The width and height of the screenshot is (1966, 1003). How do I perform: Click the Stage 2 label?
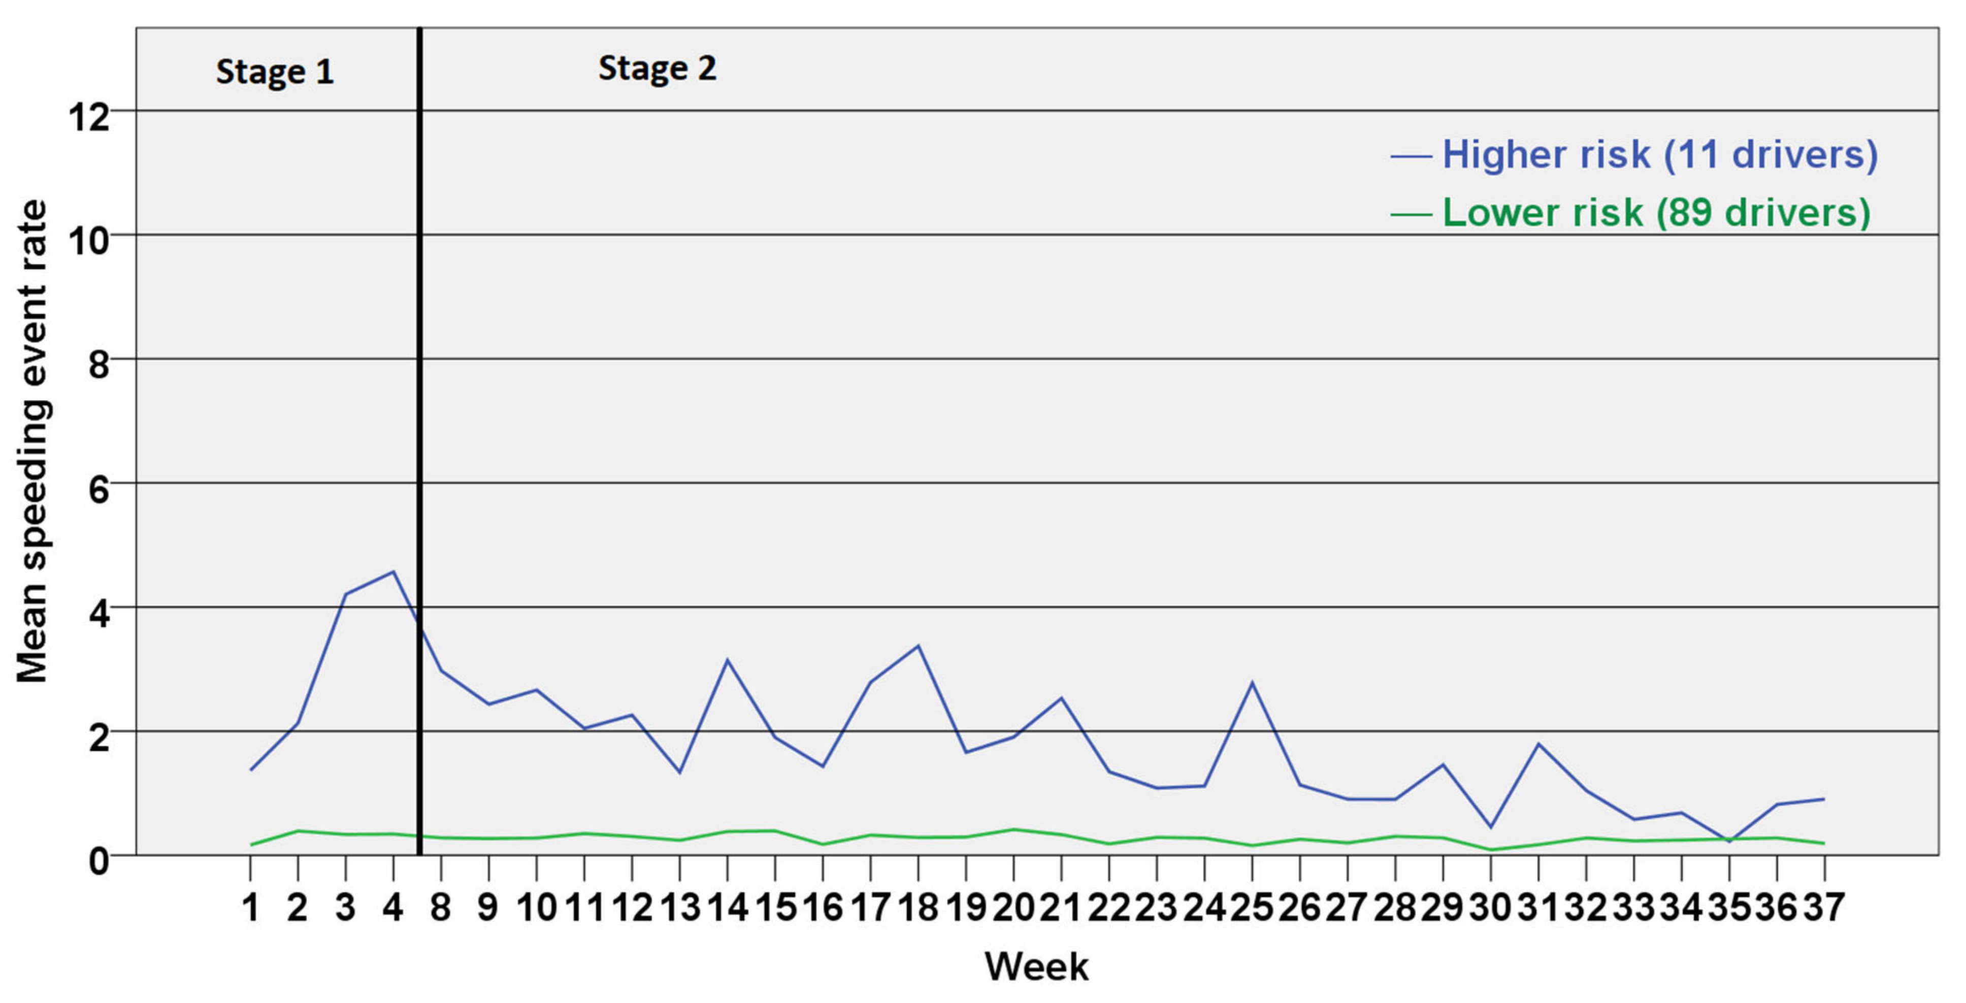(657, 69)
